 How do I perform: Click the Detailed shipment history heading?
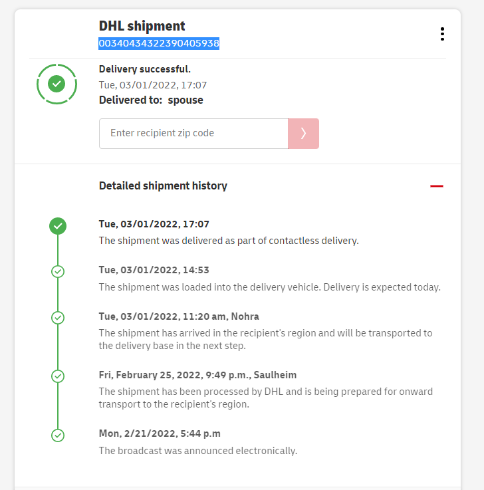pyautogui.click(x=163, y=186)
